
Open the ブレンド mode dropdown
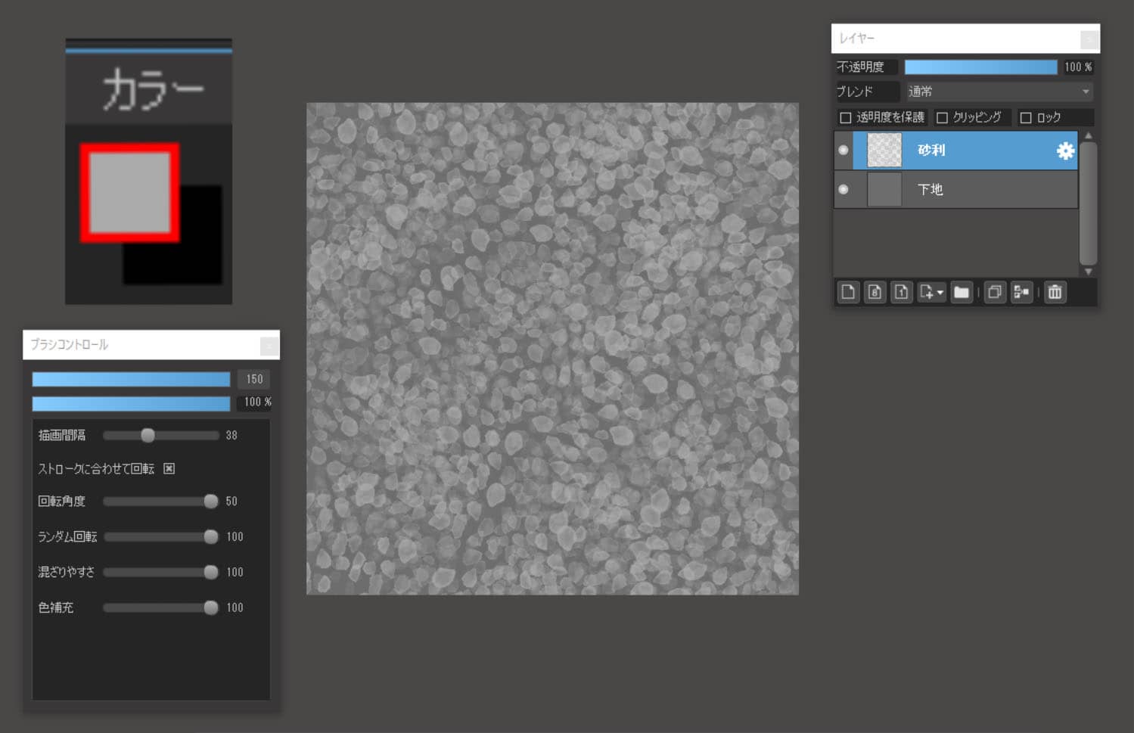pos(999,92)
